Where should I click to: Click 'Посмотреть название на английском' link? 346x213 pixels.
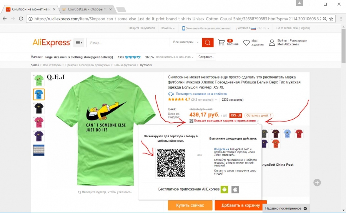tap(201, 94)
